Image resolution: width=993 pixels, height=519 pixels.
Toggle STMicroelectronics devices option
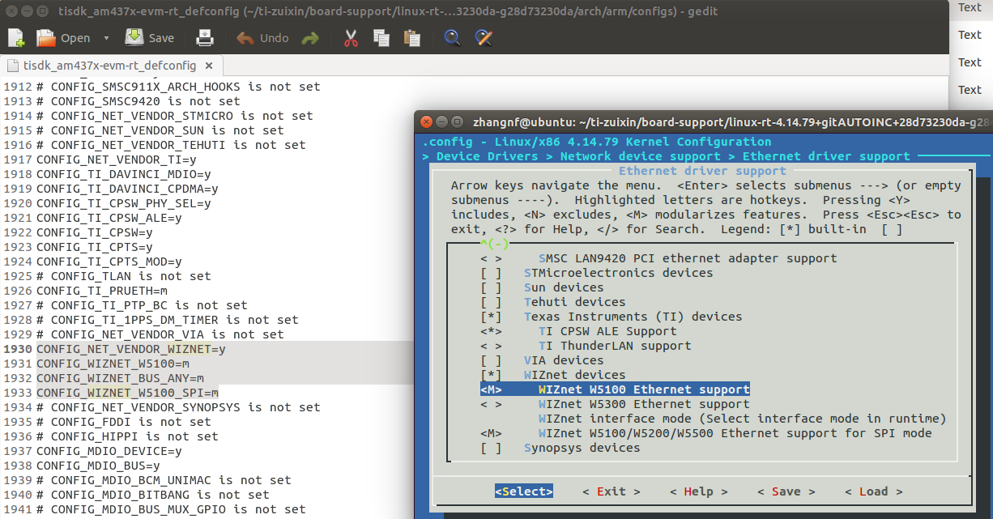point(597,273)
